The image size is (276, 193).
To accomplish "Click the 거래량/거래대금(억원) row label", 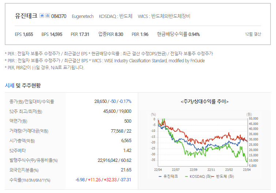I will (x=29, y=131).
